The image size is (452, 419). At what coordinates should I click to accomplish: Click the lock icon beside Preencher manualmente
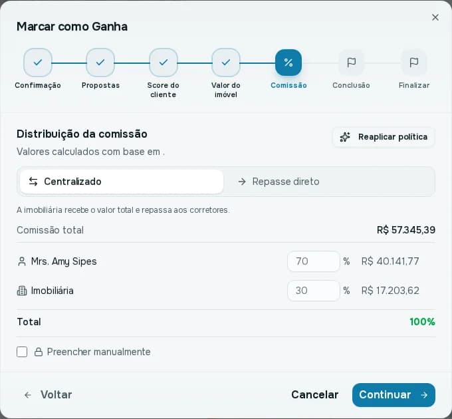(39, 352)
